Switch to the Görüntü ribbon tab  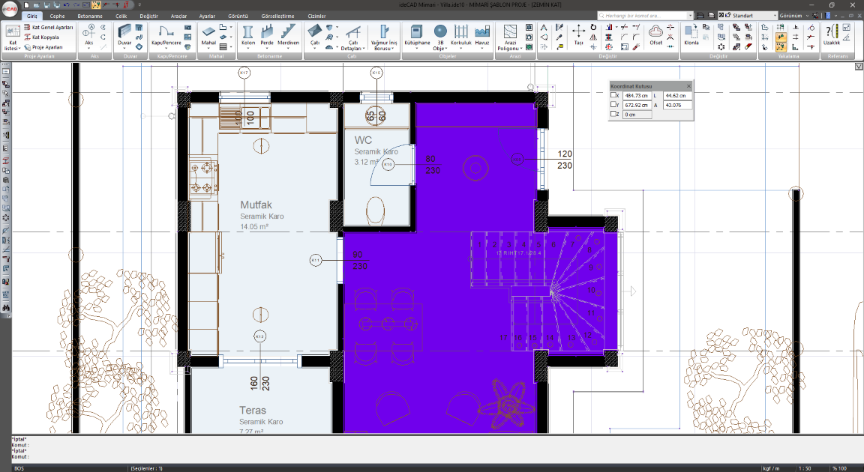pos(238,16)
